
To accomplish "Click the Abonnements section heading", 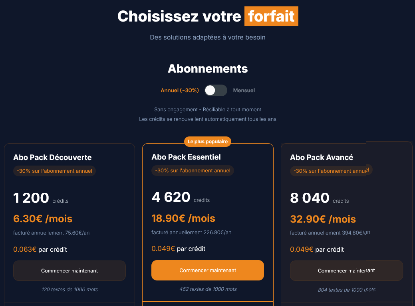I will coord(207,68).
